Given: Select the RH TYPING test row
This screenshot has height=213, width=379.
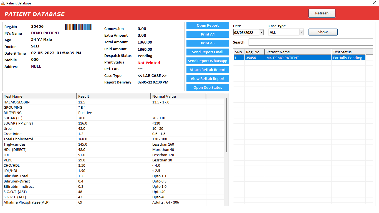Looking at the screenshot, I should 113,113.
